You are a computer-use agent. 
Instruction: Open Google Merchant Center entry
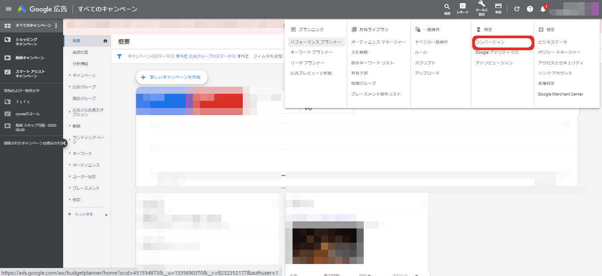561,94
